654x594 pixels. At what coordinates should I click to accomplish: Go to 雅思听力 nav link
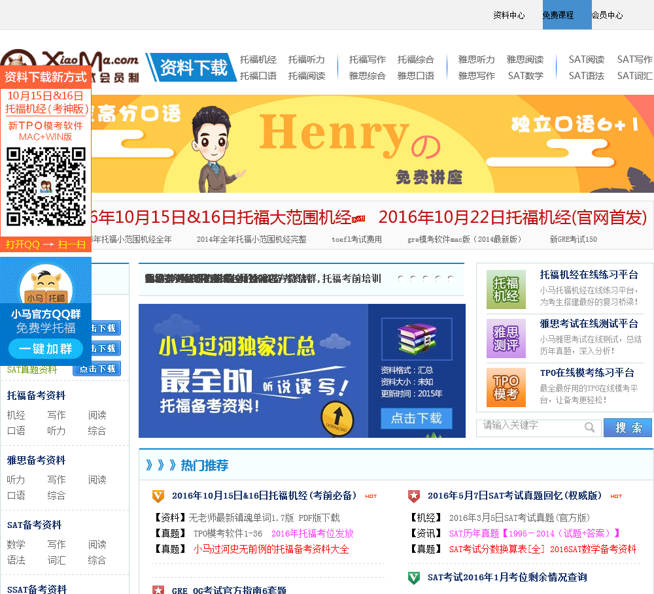(x=476, y=59)
